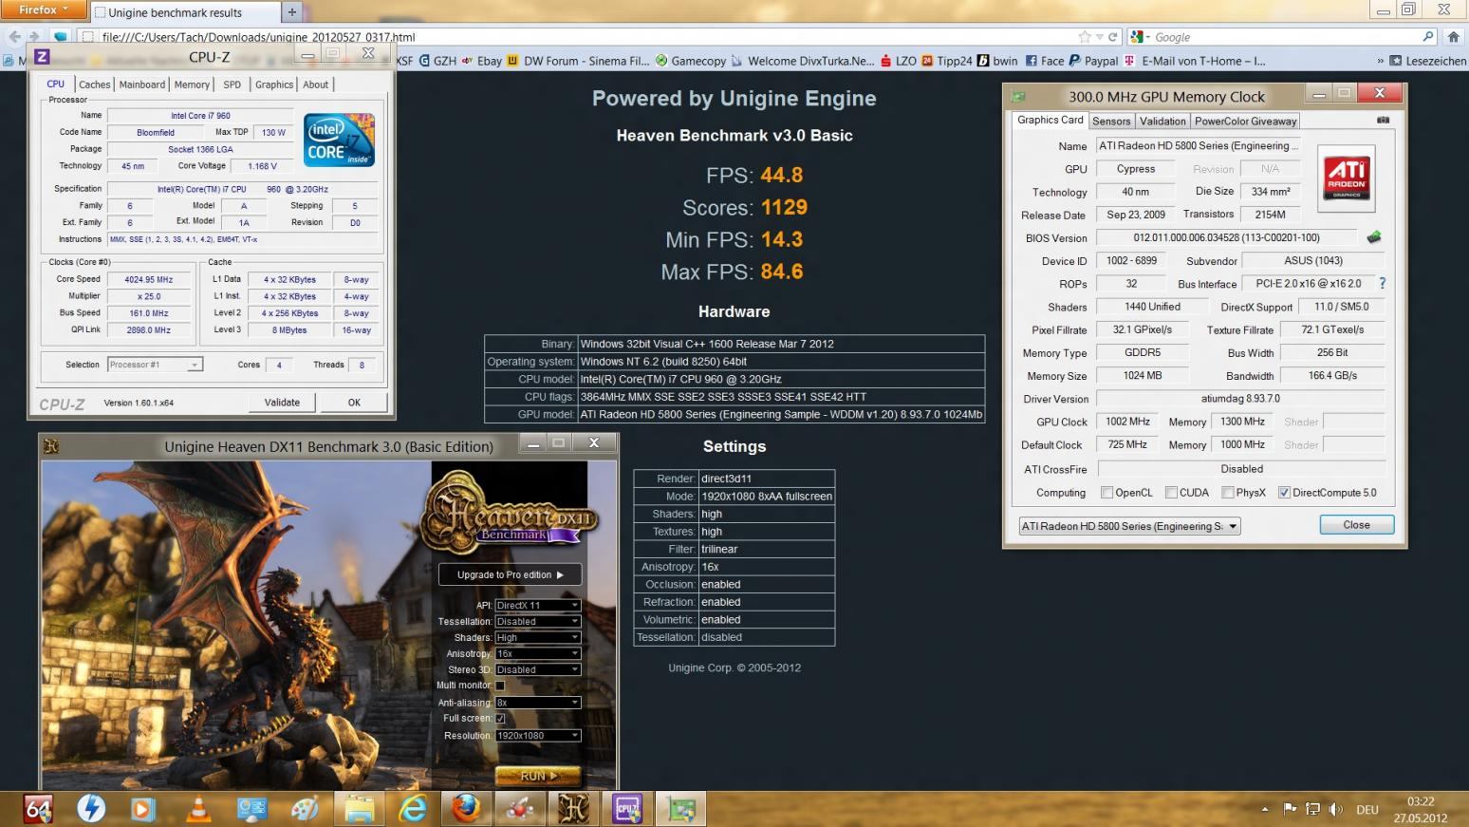The width and height of the screenshot is (1469, 827).
Task: Click the bookmark star in the address bar
Action: 1085,37
